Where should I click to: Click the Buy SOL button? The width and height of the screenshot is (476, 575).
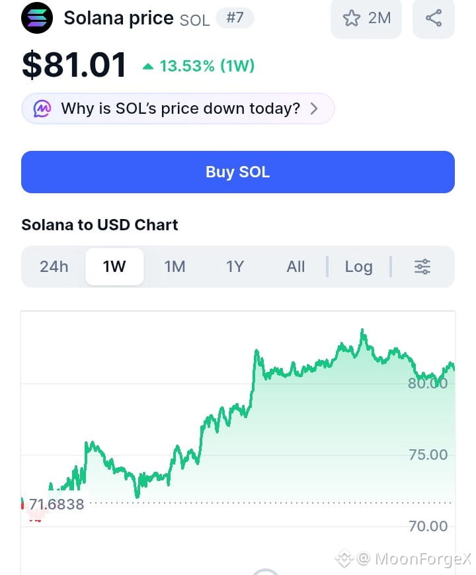tap(238, 172)
